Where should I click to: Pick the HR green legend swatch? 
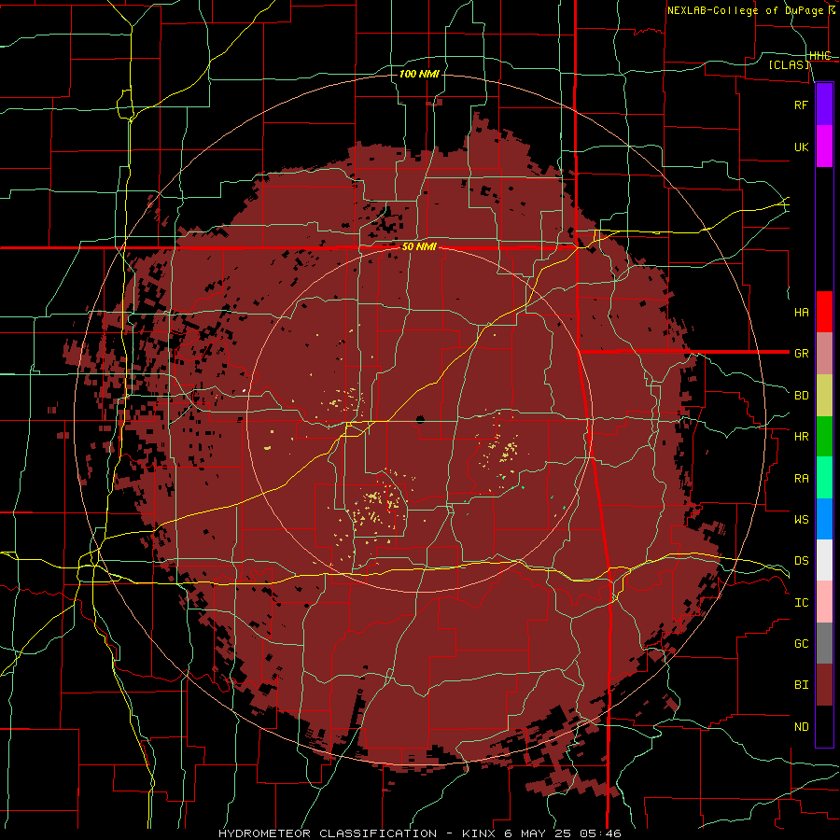(824, 436)
